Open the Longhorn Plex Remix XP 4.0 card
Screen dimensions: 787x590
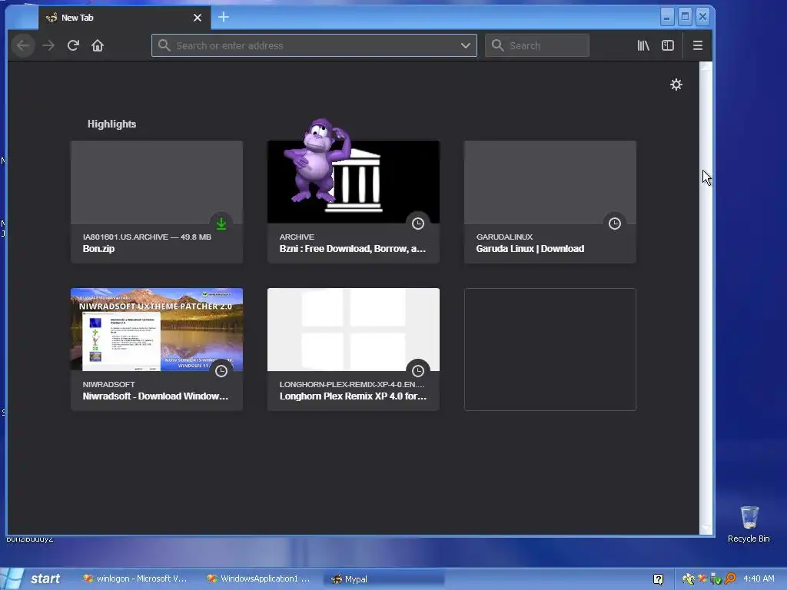point(354,350)
